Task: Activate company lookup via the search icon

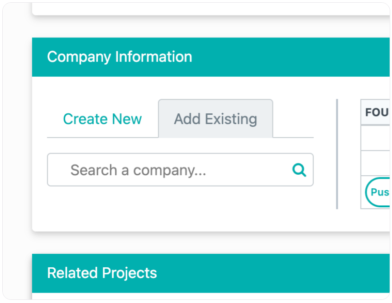Action: point(299,170)
